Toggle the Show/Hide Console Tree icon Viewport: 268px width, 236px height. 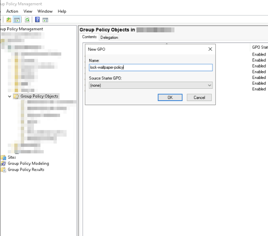coord(17,20)
